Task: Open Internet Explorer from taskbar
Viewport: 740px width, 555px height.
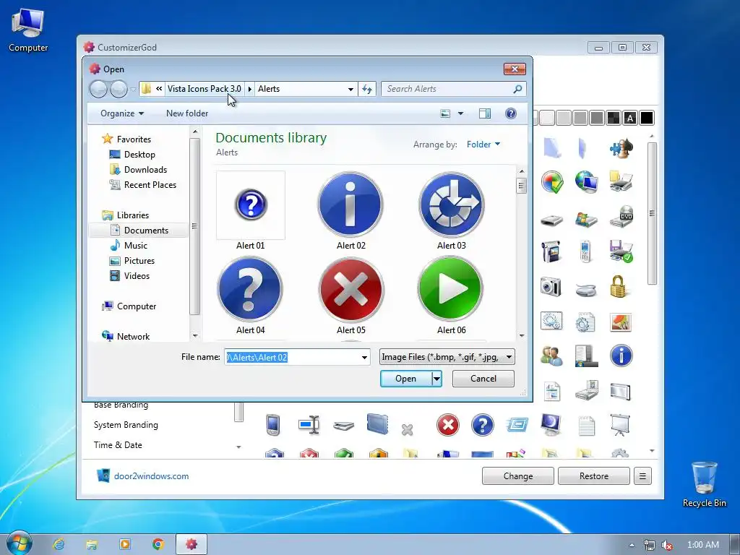Action: pyautogui.click(x=59, y=544)
